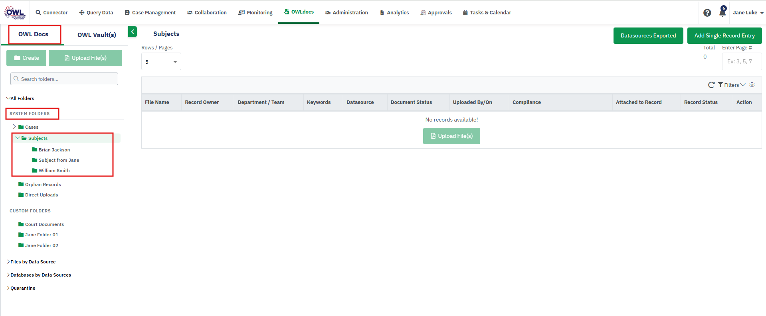Viewport: 766px width, 316px height.
Task: Expand the Cases folder
Action: (14, 127)
